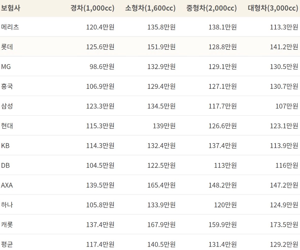Click the 경차(1,000cc) column header
Viewport: 300px width, 250px height.
click(92, 8)
